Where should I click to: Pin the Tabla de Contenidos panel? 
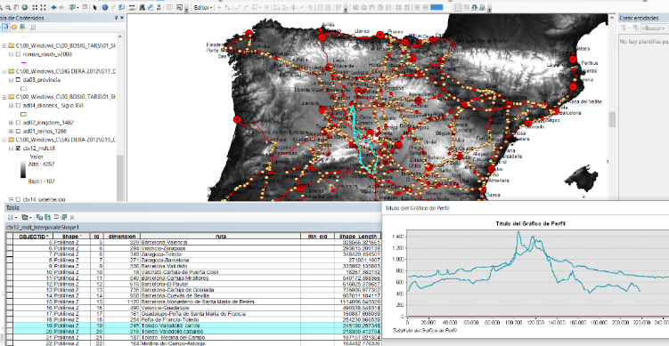(x=117, y=18)
